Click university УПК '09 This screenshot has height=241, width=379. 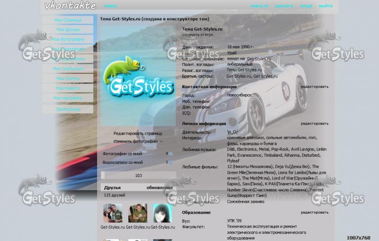pyautogui.click(x=234, y=221)
